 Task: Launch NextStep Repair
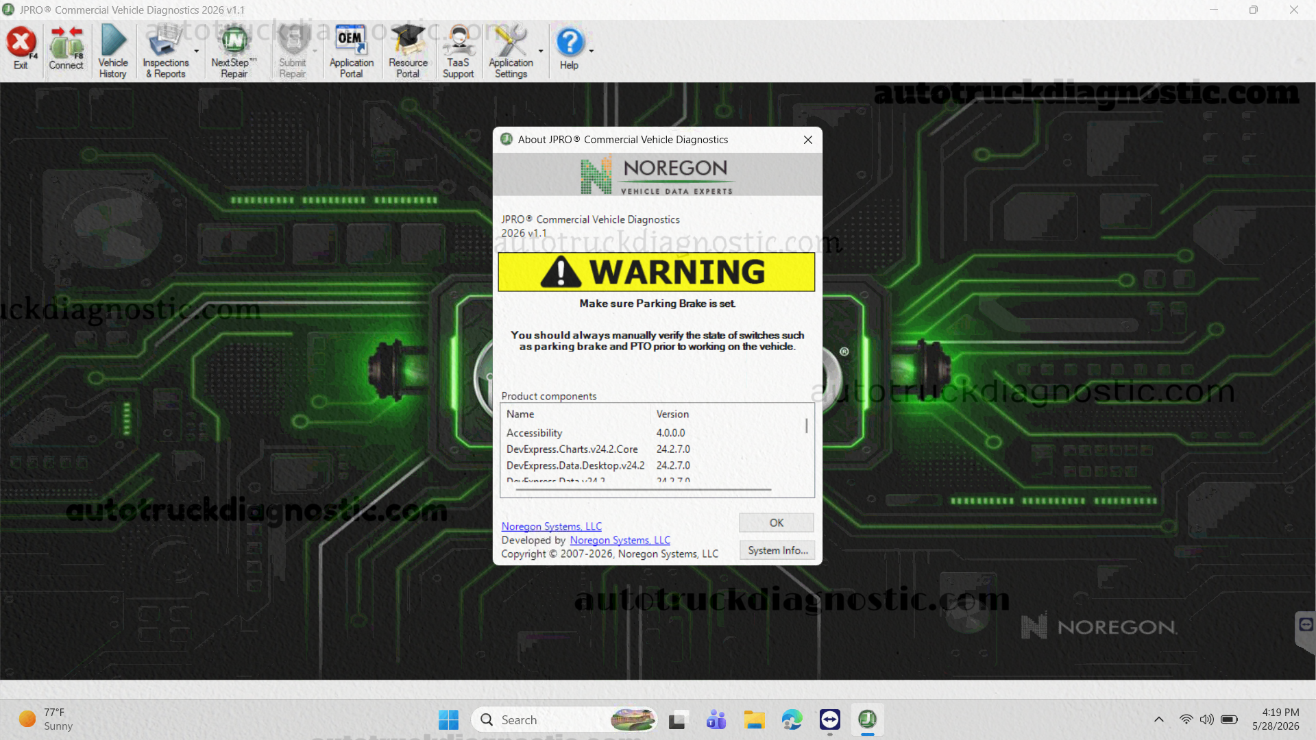pos(234,51)
